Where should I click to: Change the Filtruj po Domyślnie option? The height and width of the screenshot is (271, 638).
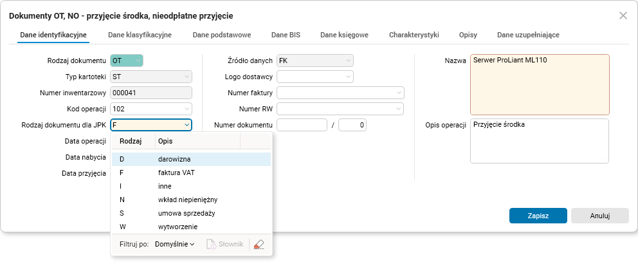click(x=175, y=245)
